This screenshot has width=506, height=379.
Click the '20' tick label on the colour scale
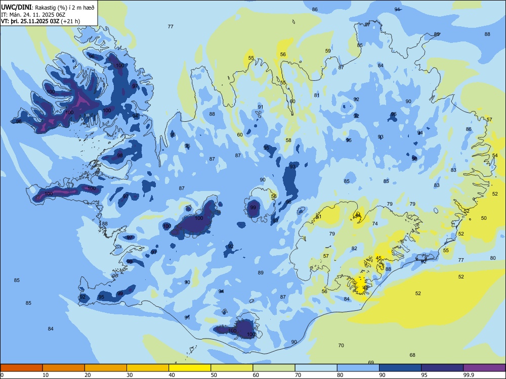(x=88, y=375)
